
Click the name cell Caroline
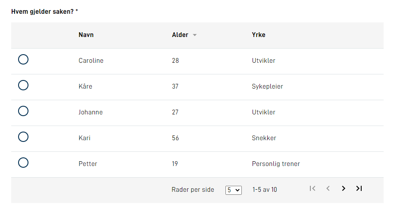point(91,61)
